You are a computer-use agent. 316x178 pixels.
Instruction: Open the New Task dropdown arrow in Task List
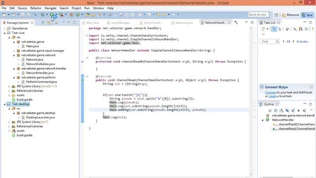pyautogui.click(x=268, y=29)
